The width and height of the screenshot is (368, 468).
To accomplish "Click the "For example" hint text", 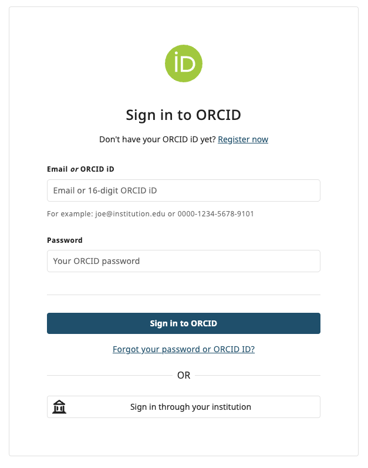I will (x=70, y=213).
